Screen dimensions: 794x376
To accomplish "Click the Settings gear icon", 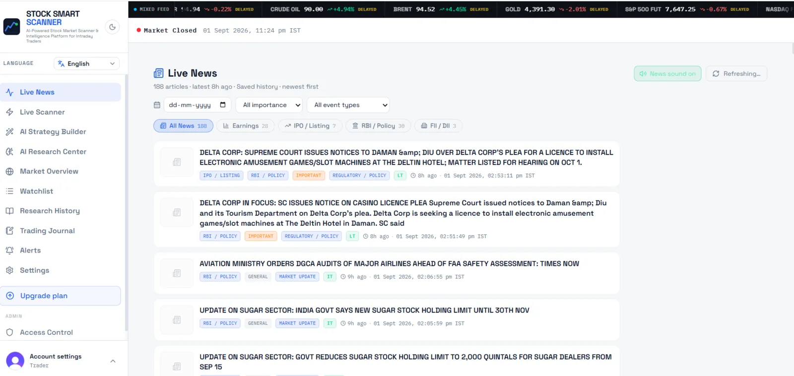I will [x=9, y=270].
